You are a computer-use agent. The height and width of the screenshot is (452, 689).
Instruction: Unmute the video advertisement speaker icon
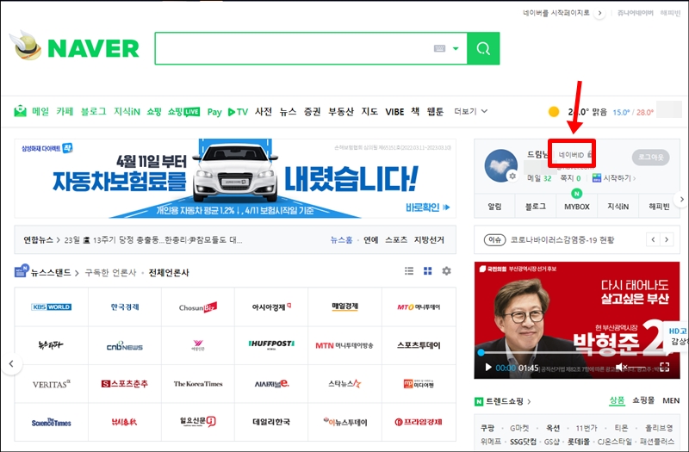coord(621,367)
